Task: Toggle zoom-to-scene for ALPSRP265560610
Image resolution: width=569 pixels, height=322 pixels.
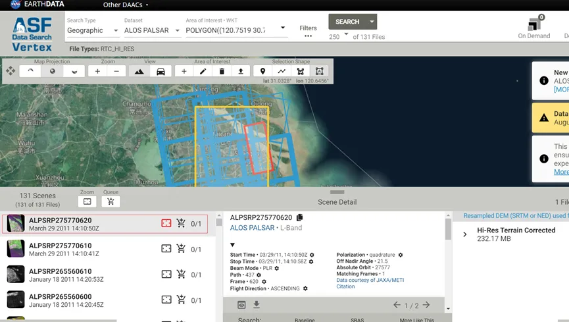Action: pyautogui.click(x=166, y=275)
